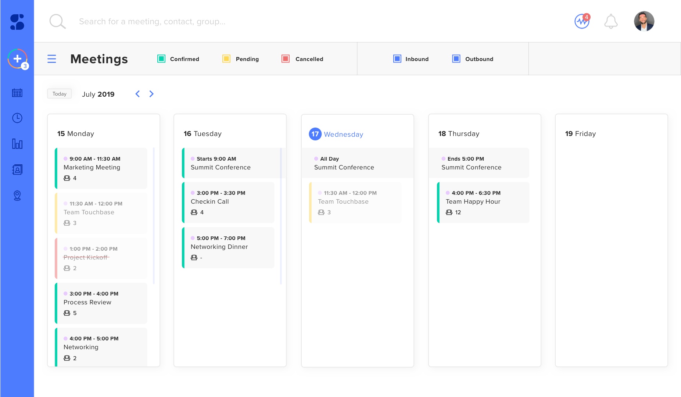Open the cancelled Project Kickoff card

coord(101,258)
